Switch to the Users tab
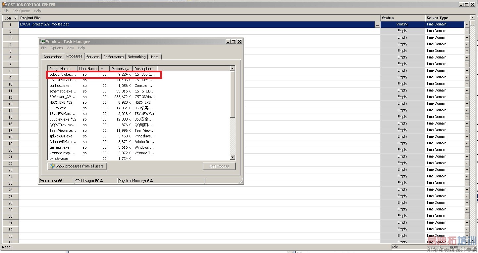The image size is (478, 253). [x=154, y=57]
